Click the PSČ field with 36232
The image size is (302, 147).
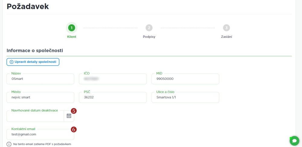tap(113, 97)
